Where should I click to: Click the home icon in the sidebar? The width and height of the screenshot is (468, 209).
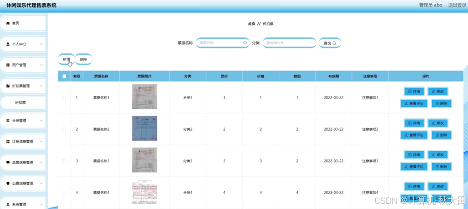8,23
